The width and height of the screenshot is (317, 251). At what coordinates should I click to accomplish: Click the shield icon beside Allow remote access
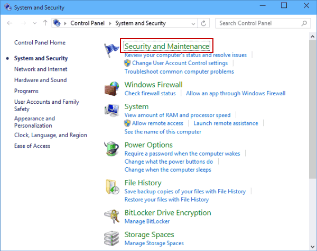pyautogui.click(x=127, y=123)
